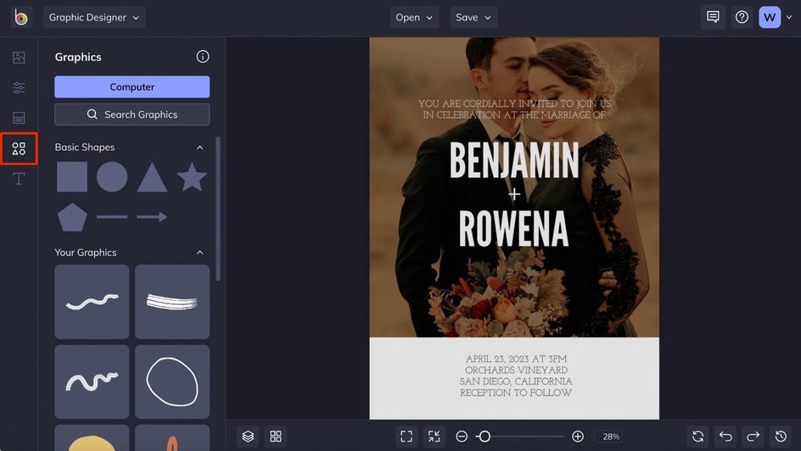Image resolution: width=801 pixels, height=451 pixels.
Task: Open the Edit adjustments sliders icon
Action: pyautogui.click(x=19, y=88)
